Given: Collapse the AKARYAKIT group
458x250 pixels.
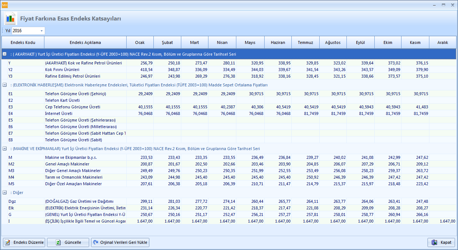Looking at the screenshot, I should tap(4, 54).
